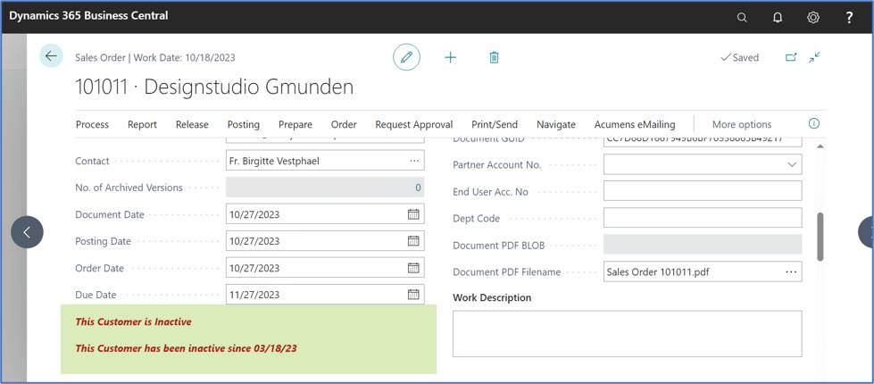
Task: Open the FactBox info icon
Action: click(814, 124)
